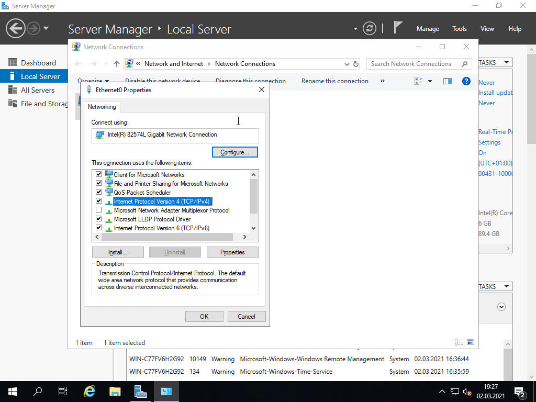
Task: Uncheck Internet Protocol Version 6 checkbox
Action: click(98, 228)
